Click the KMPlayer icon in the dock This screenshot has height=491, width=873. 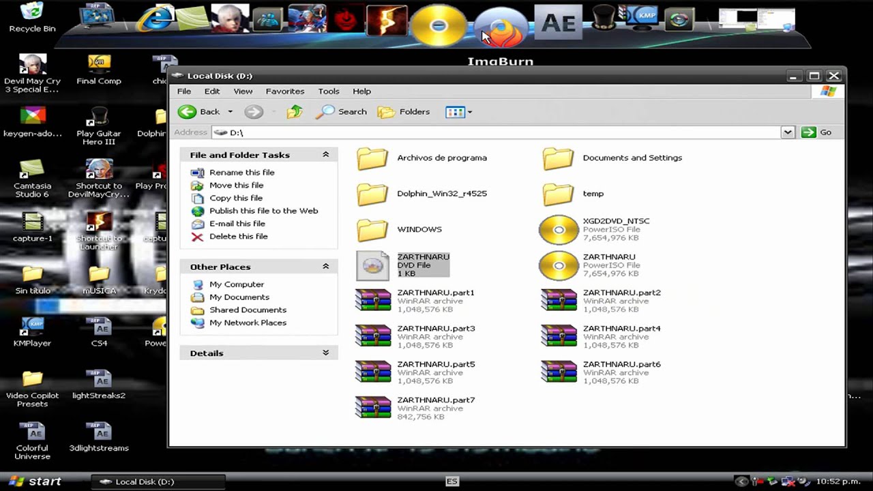pos(643,18)
